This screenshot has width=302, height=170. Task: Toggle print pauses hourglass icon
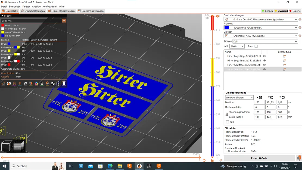(42, 84)
